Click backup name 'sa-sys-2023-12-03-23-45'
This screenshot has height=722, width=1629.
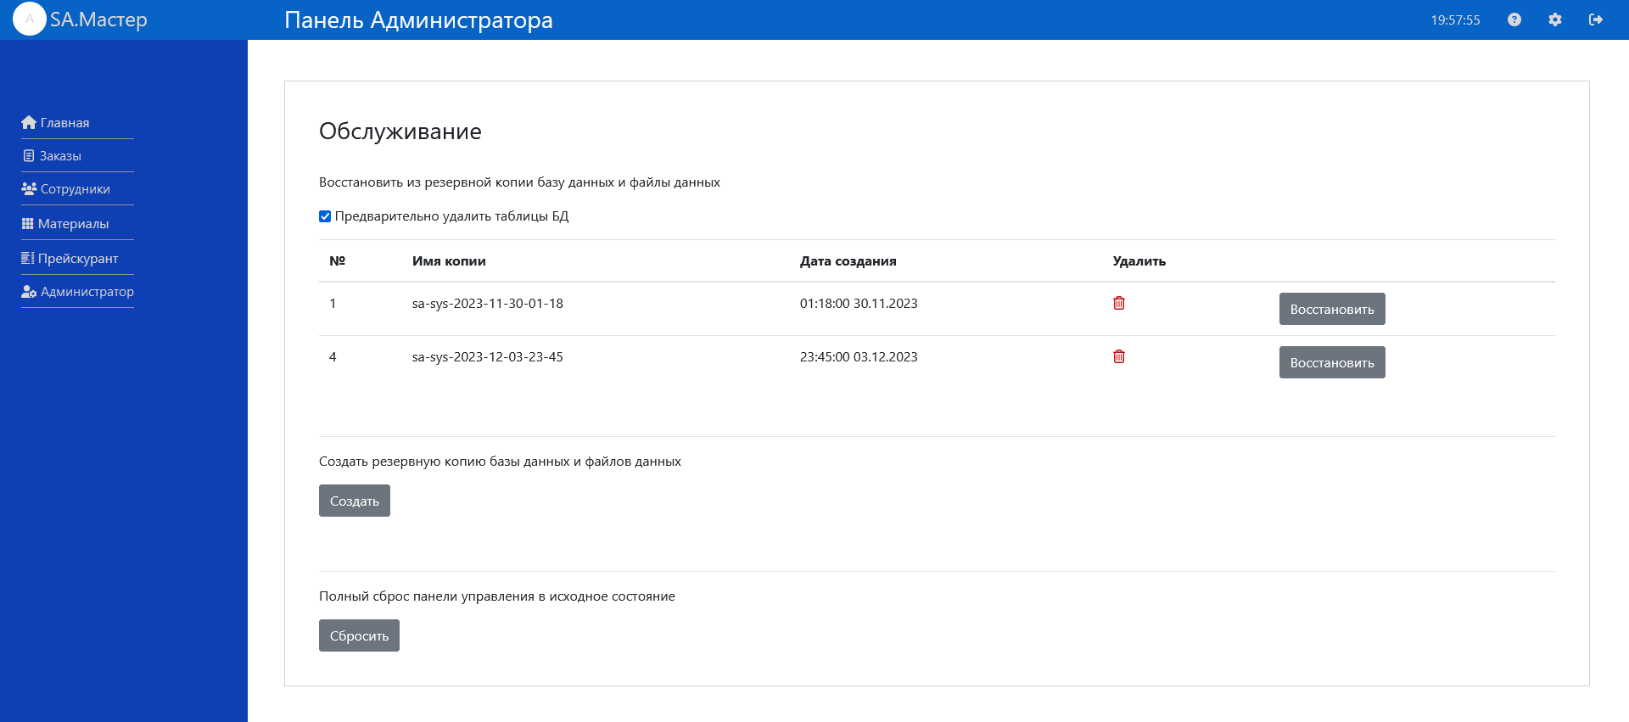coord(487,356)
